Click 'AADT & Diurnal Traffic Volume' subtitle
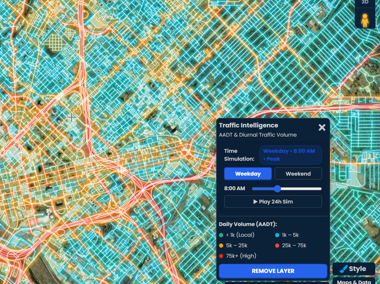Screen dimensions: 380x284 258,135
